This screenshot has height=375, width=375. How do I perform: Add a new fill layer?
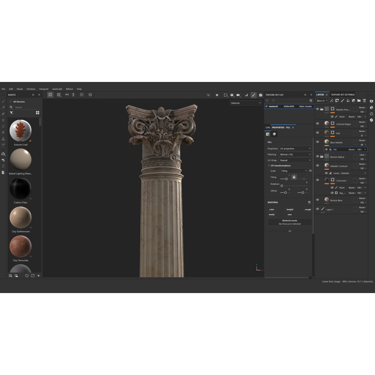[348, 100]
